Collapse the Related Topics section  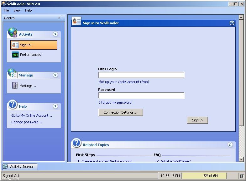coord(230,144)
